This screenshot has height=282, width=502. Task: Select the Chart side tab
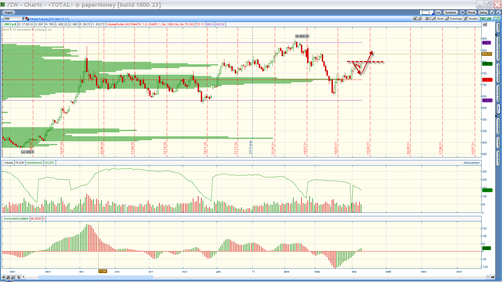pos(498,109)
